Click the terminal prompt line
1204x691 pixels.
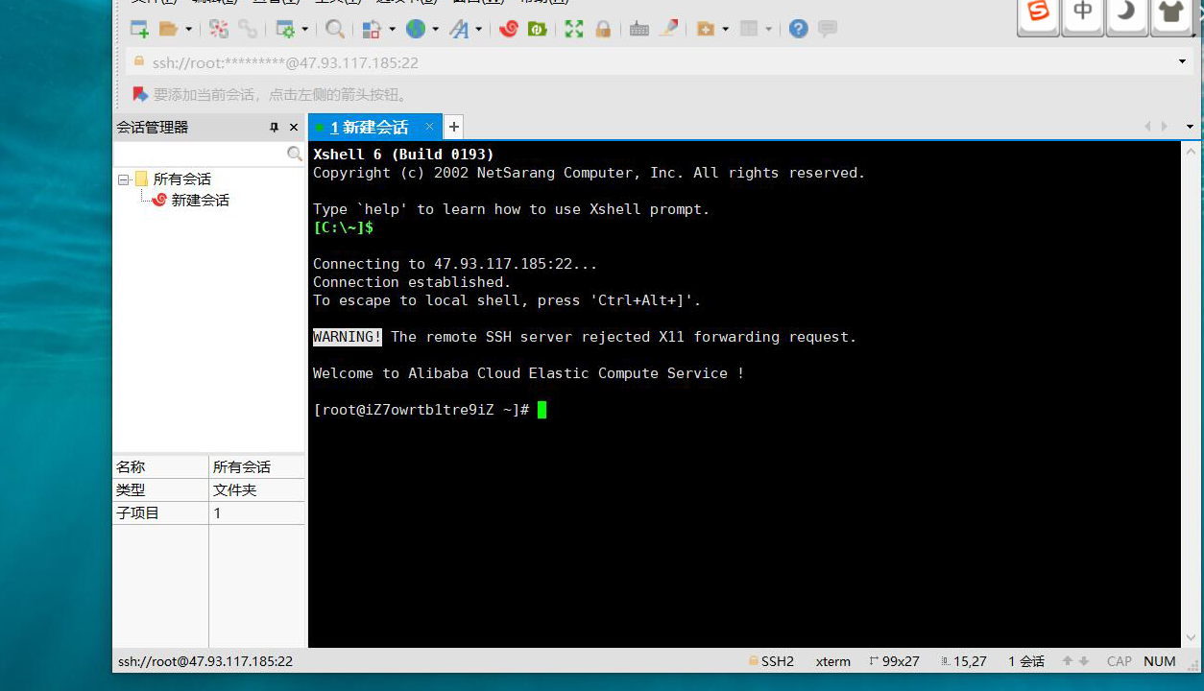[x=429, y=410]
